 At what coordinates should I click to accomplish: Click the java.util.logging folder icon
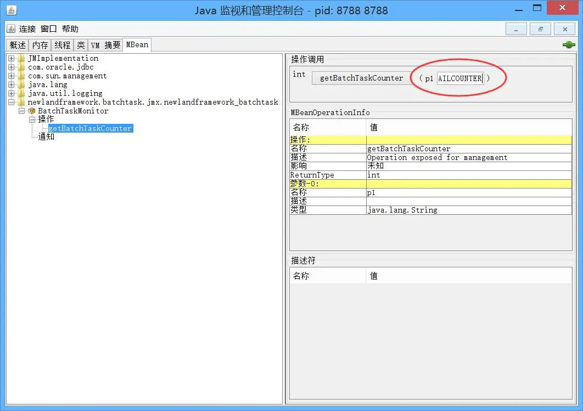(21, 93)
